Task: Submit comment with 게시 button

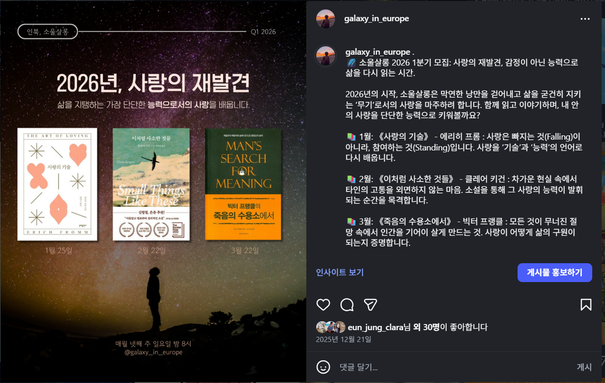Action: pyautogui.click(x=584, y=367)
